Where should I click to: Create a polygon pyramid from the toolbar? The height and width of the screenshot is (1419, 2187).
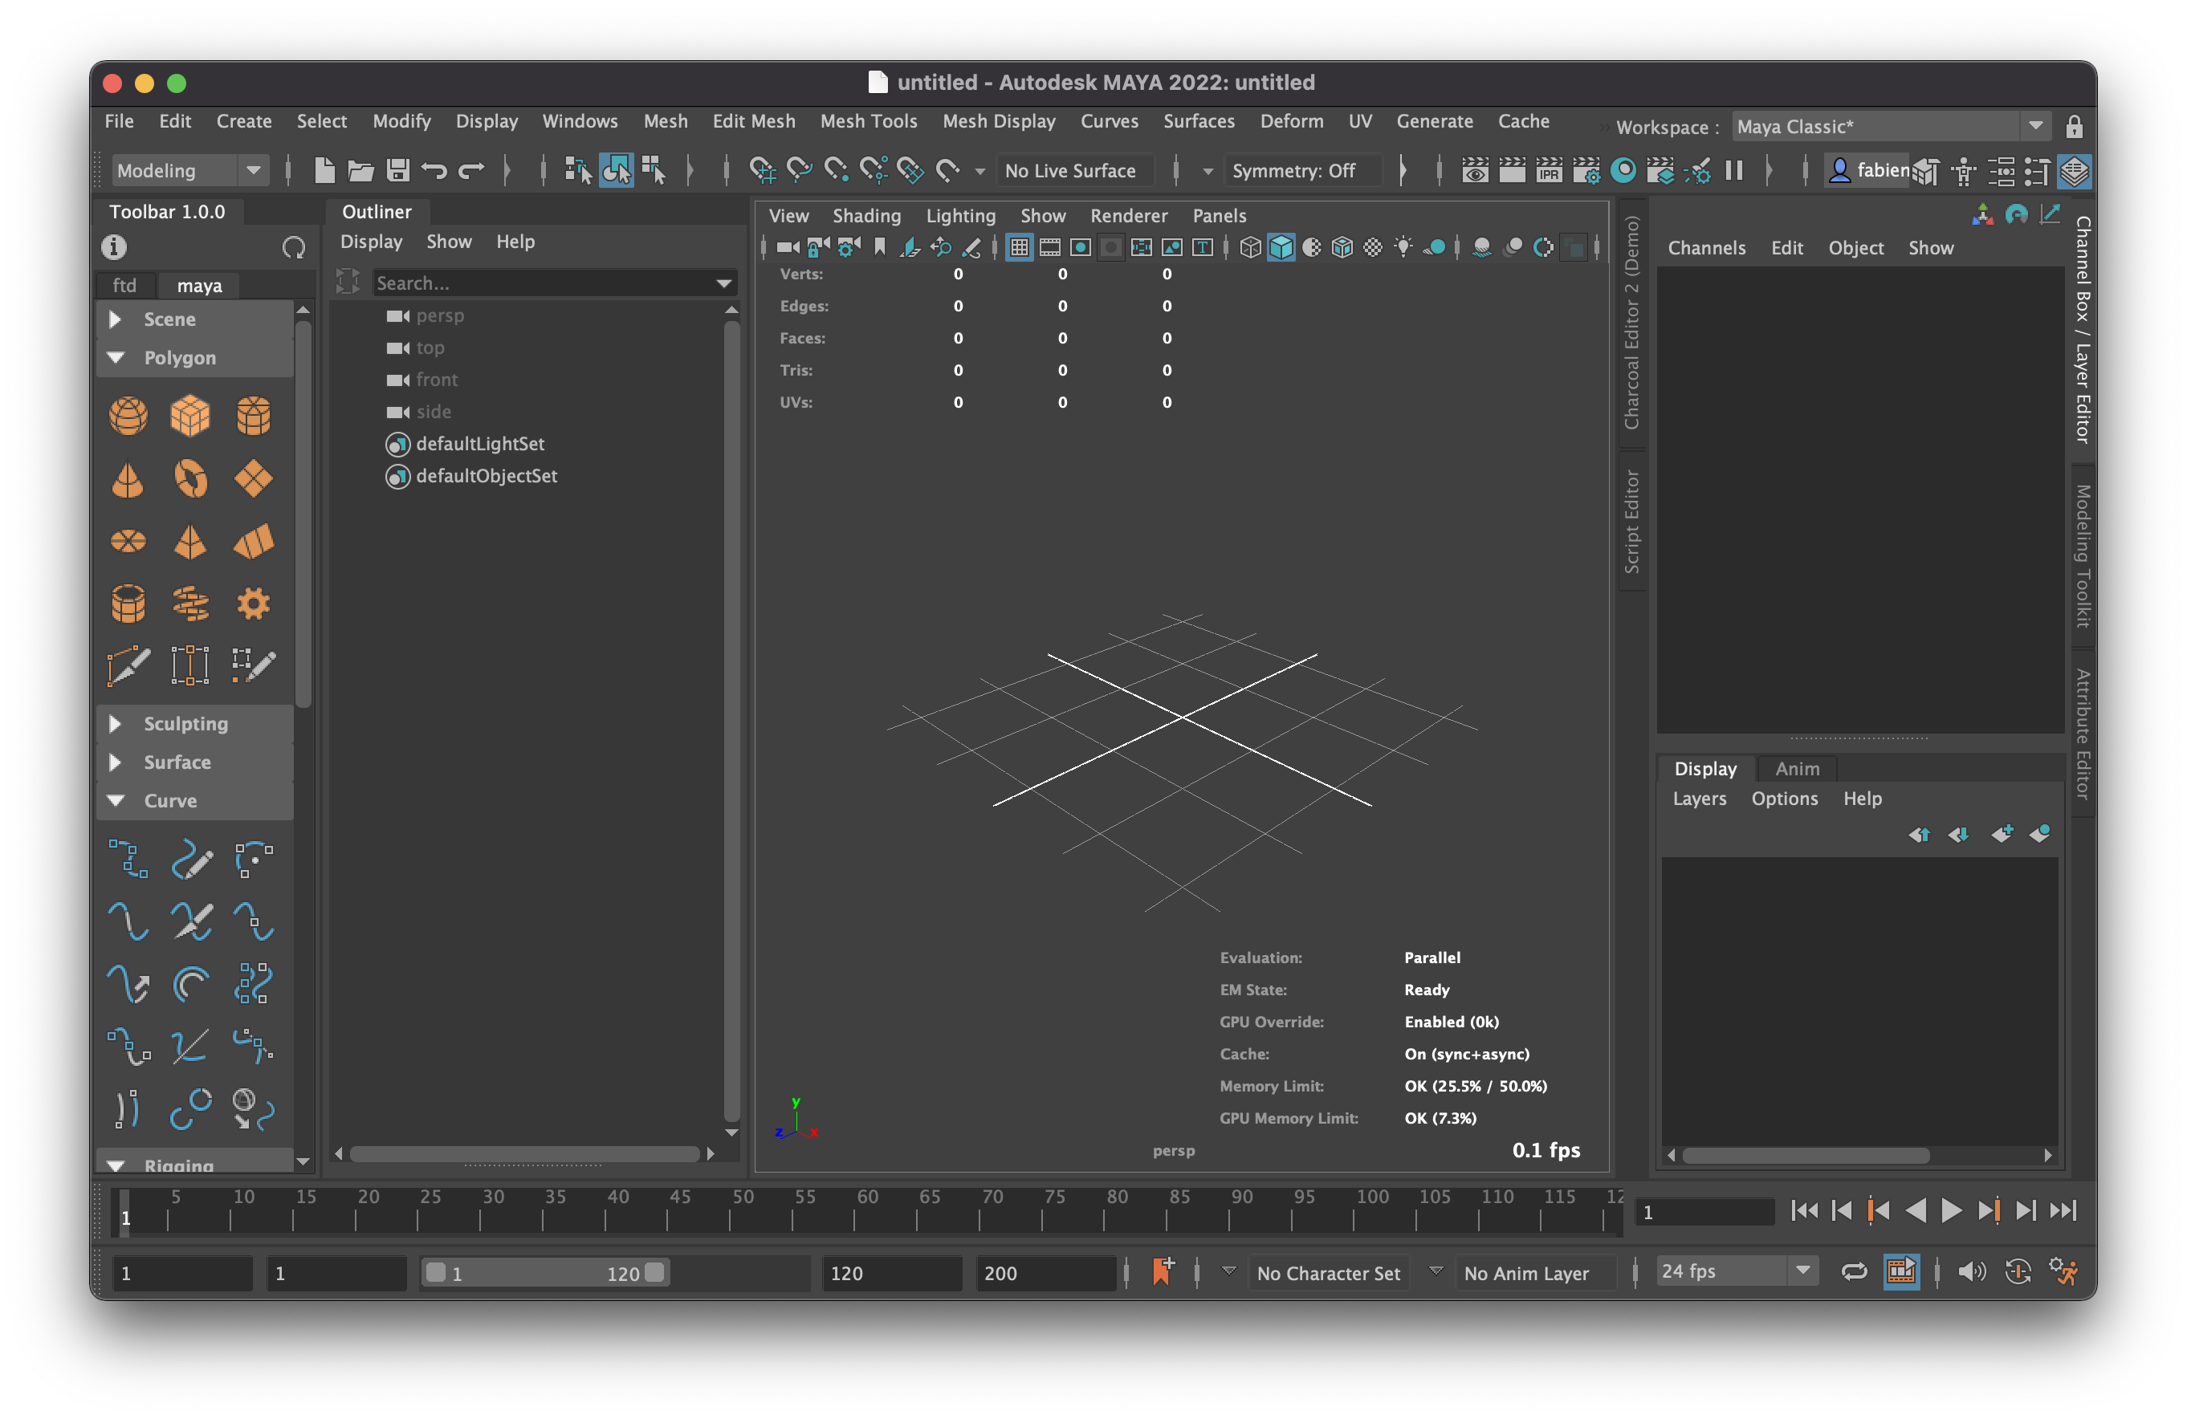190,541
